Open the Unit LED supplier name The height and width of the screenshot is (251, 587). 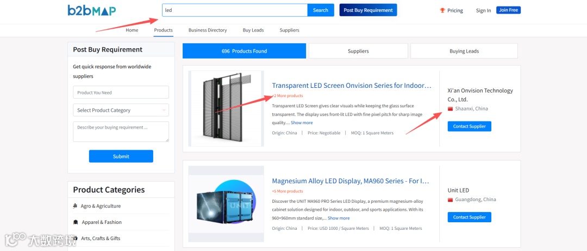[458, 190]
